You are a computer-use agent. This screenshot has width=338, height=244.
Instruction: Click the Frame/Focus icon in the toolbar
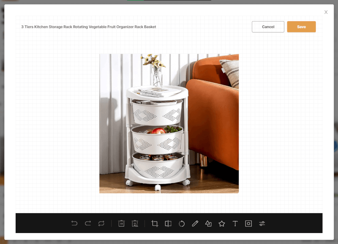(x=248, y=223)
